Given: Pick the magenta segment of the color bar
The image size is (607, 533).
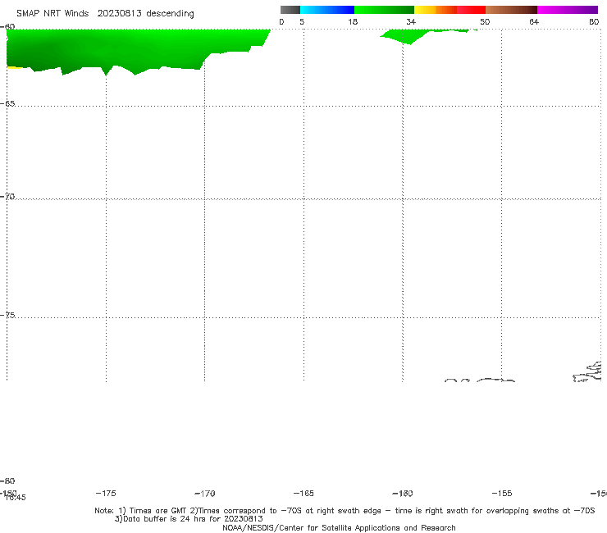Looking at the screenshot, I should pos(568,10).
